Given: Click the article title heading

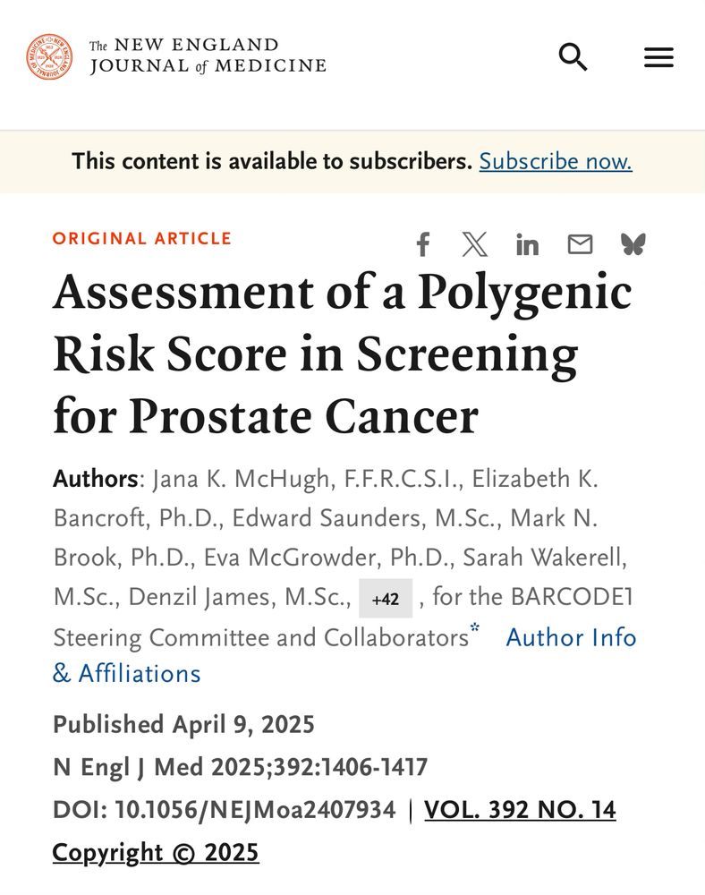Looking at the screenshot, I should (343, 354).
